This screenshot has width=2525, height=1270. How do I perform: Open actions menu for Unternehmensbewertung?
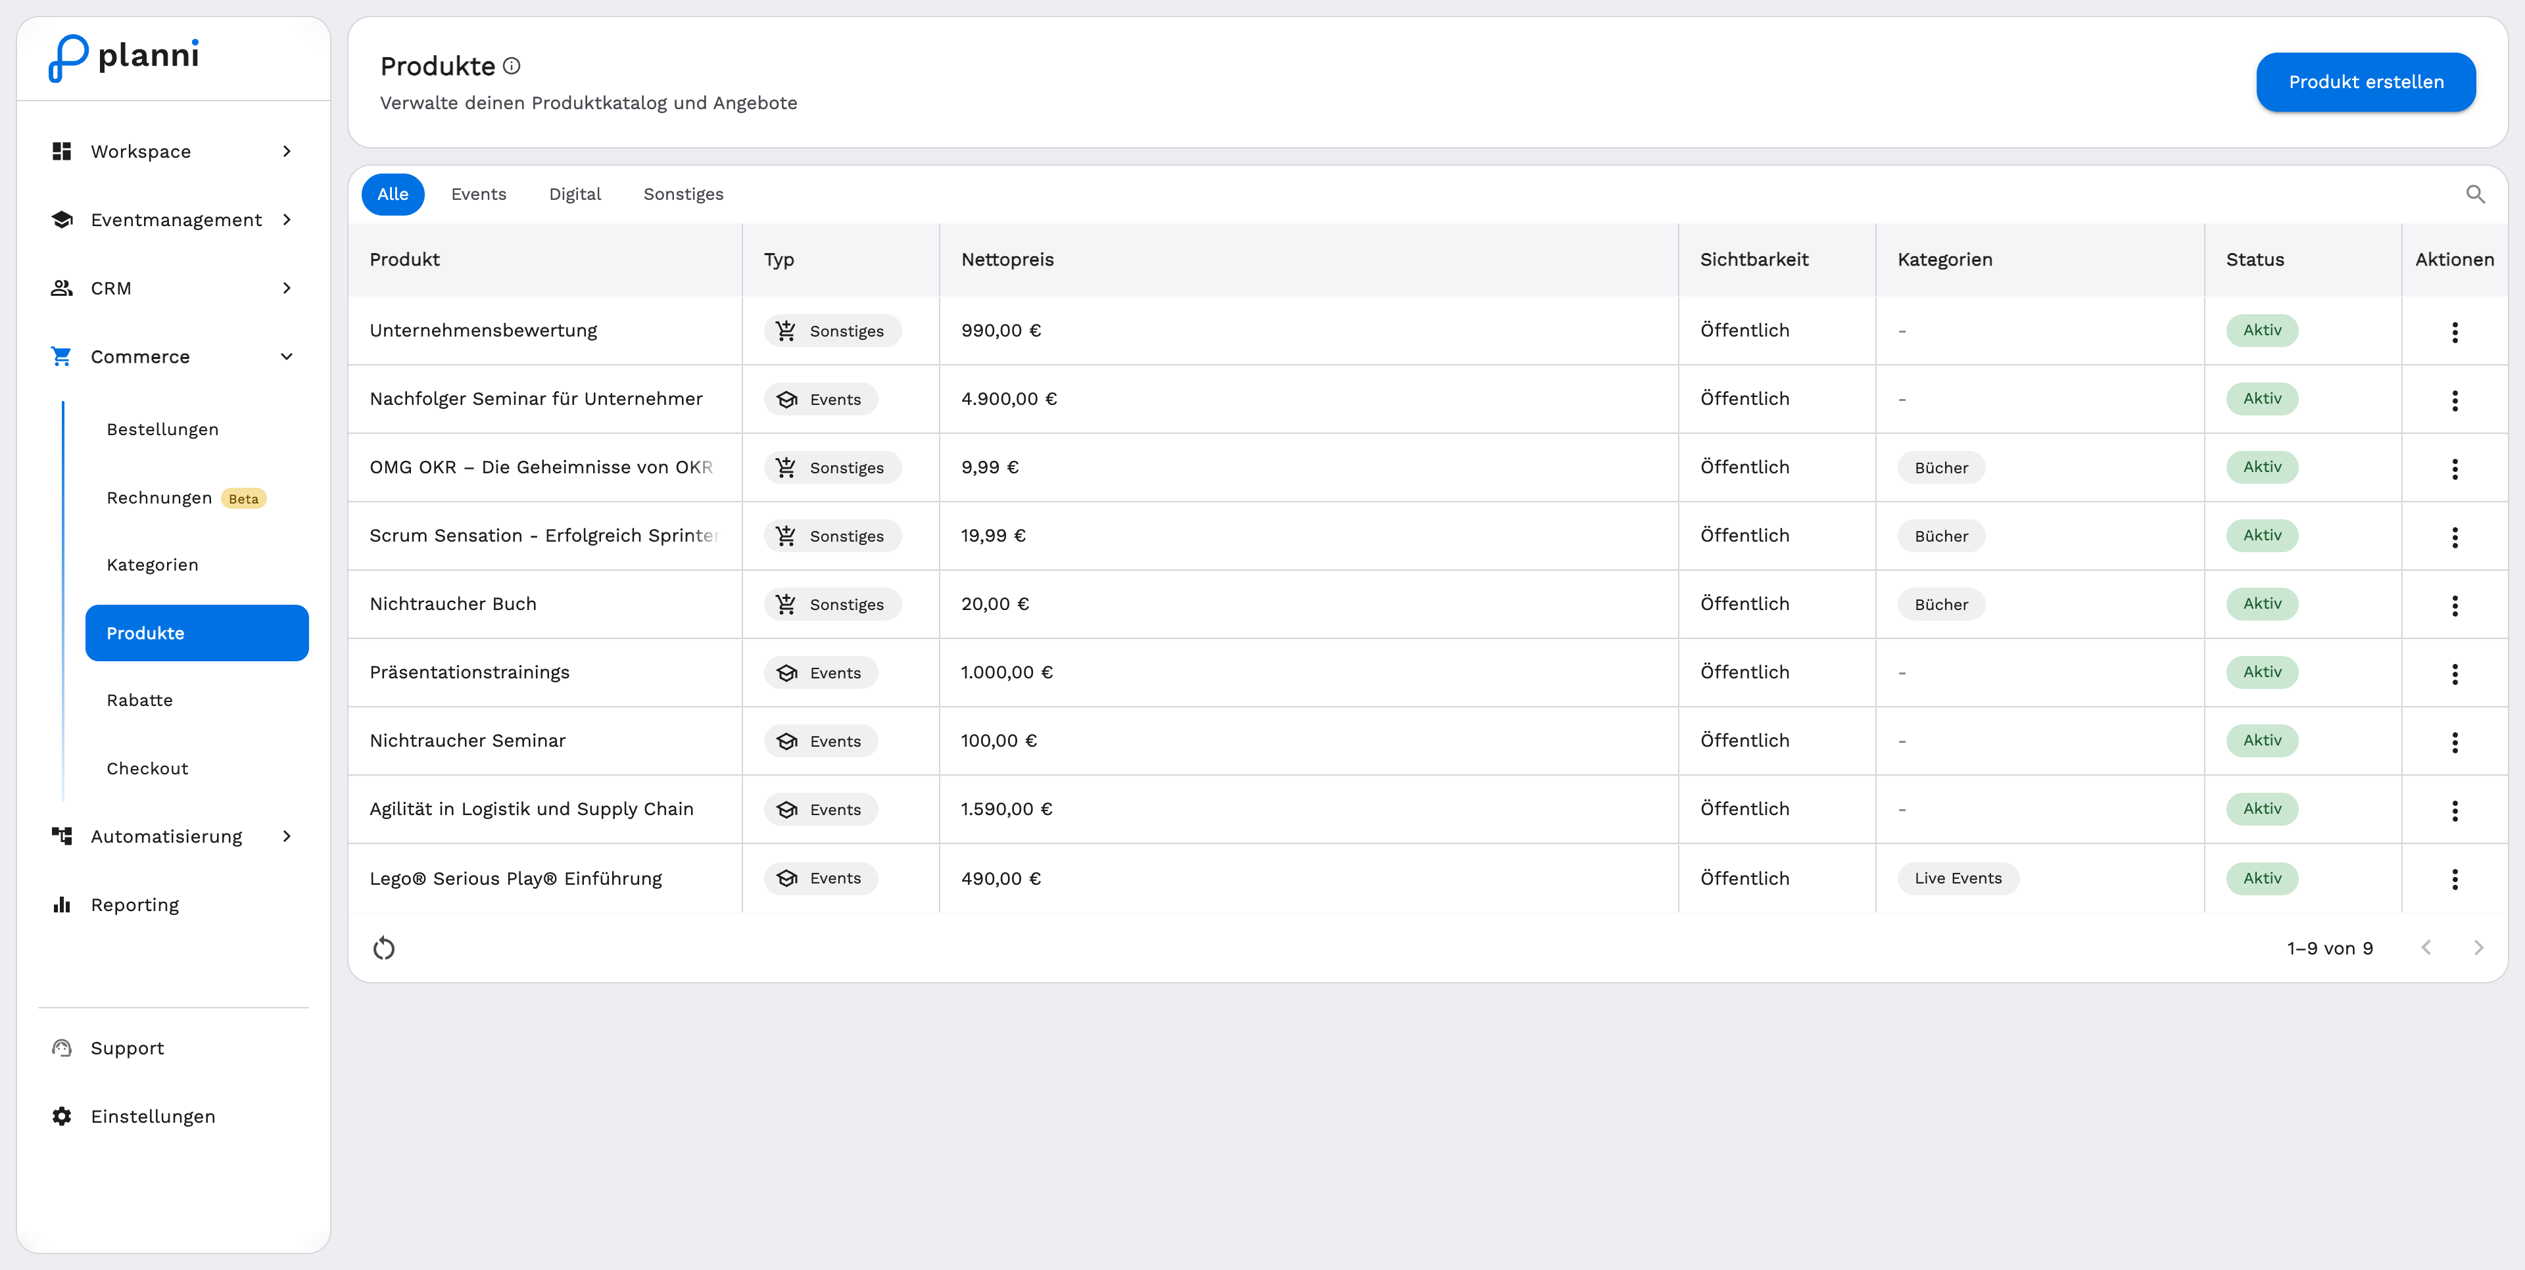(x=2455, y=331)
